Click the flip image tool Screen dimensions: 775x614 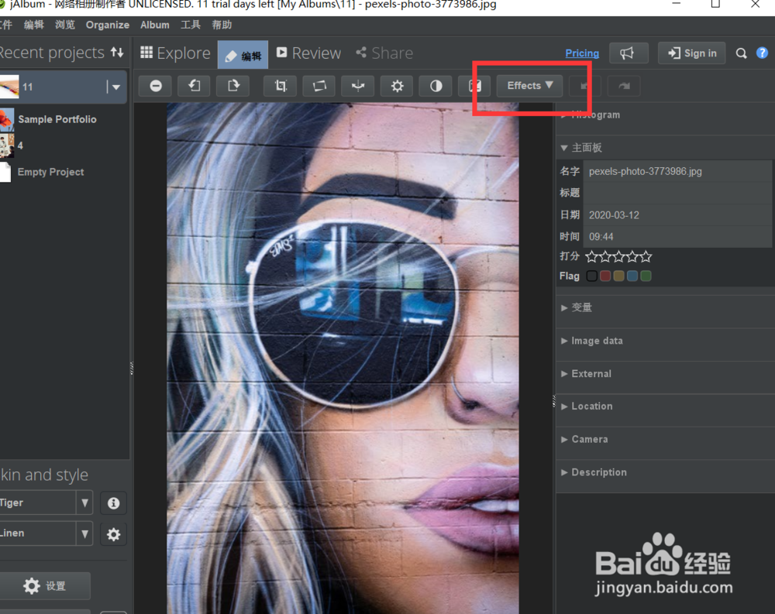[358, 86]
